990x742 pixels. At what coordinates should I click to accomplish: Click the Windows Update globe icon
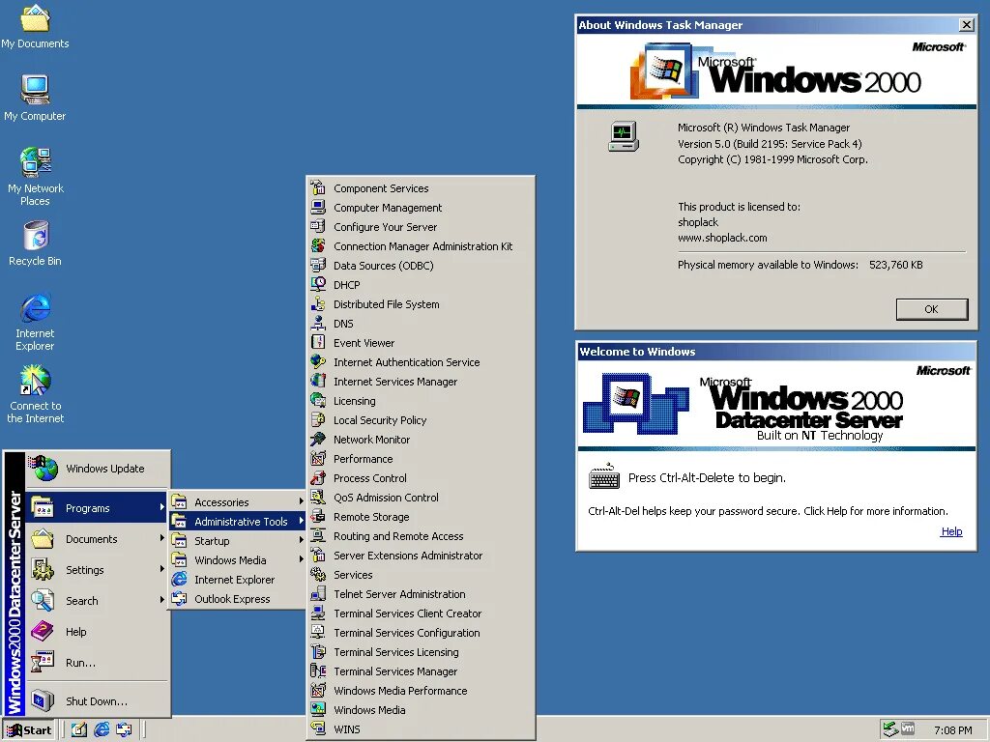click(43, 468)
